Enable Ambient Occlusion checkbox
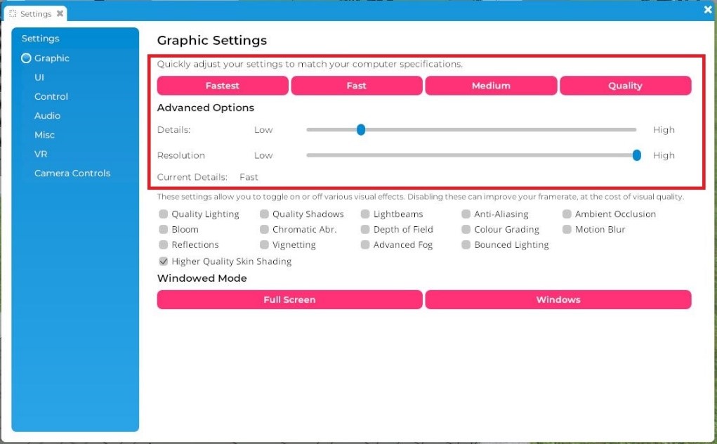This screenshot has height=444, width=717. pyautogui.click(x=567, y=214)
